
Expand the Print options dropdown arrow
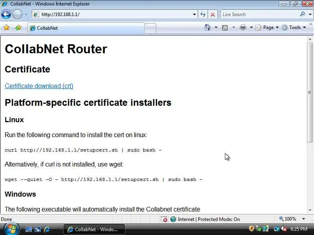[x=251, y=27]
